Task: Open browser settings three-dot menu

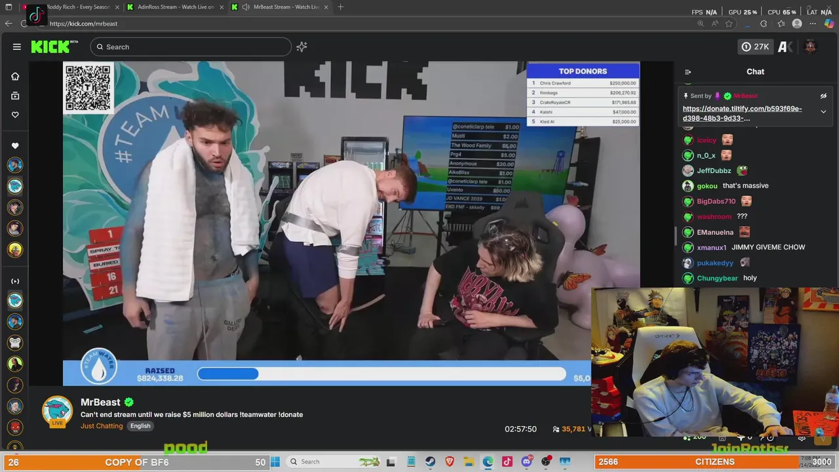Action: point(813,24)
